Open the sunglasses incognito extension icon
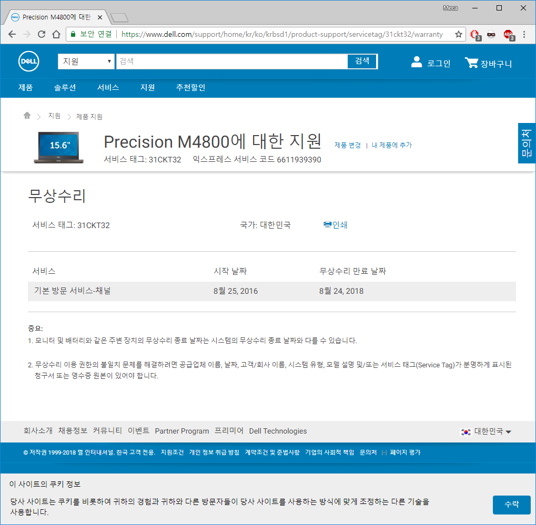Viewport: 536px width, 525px height. click(x=491, y=34)
